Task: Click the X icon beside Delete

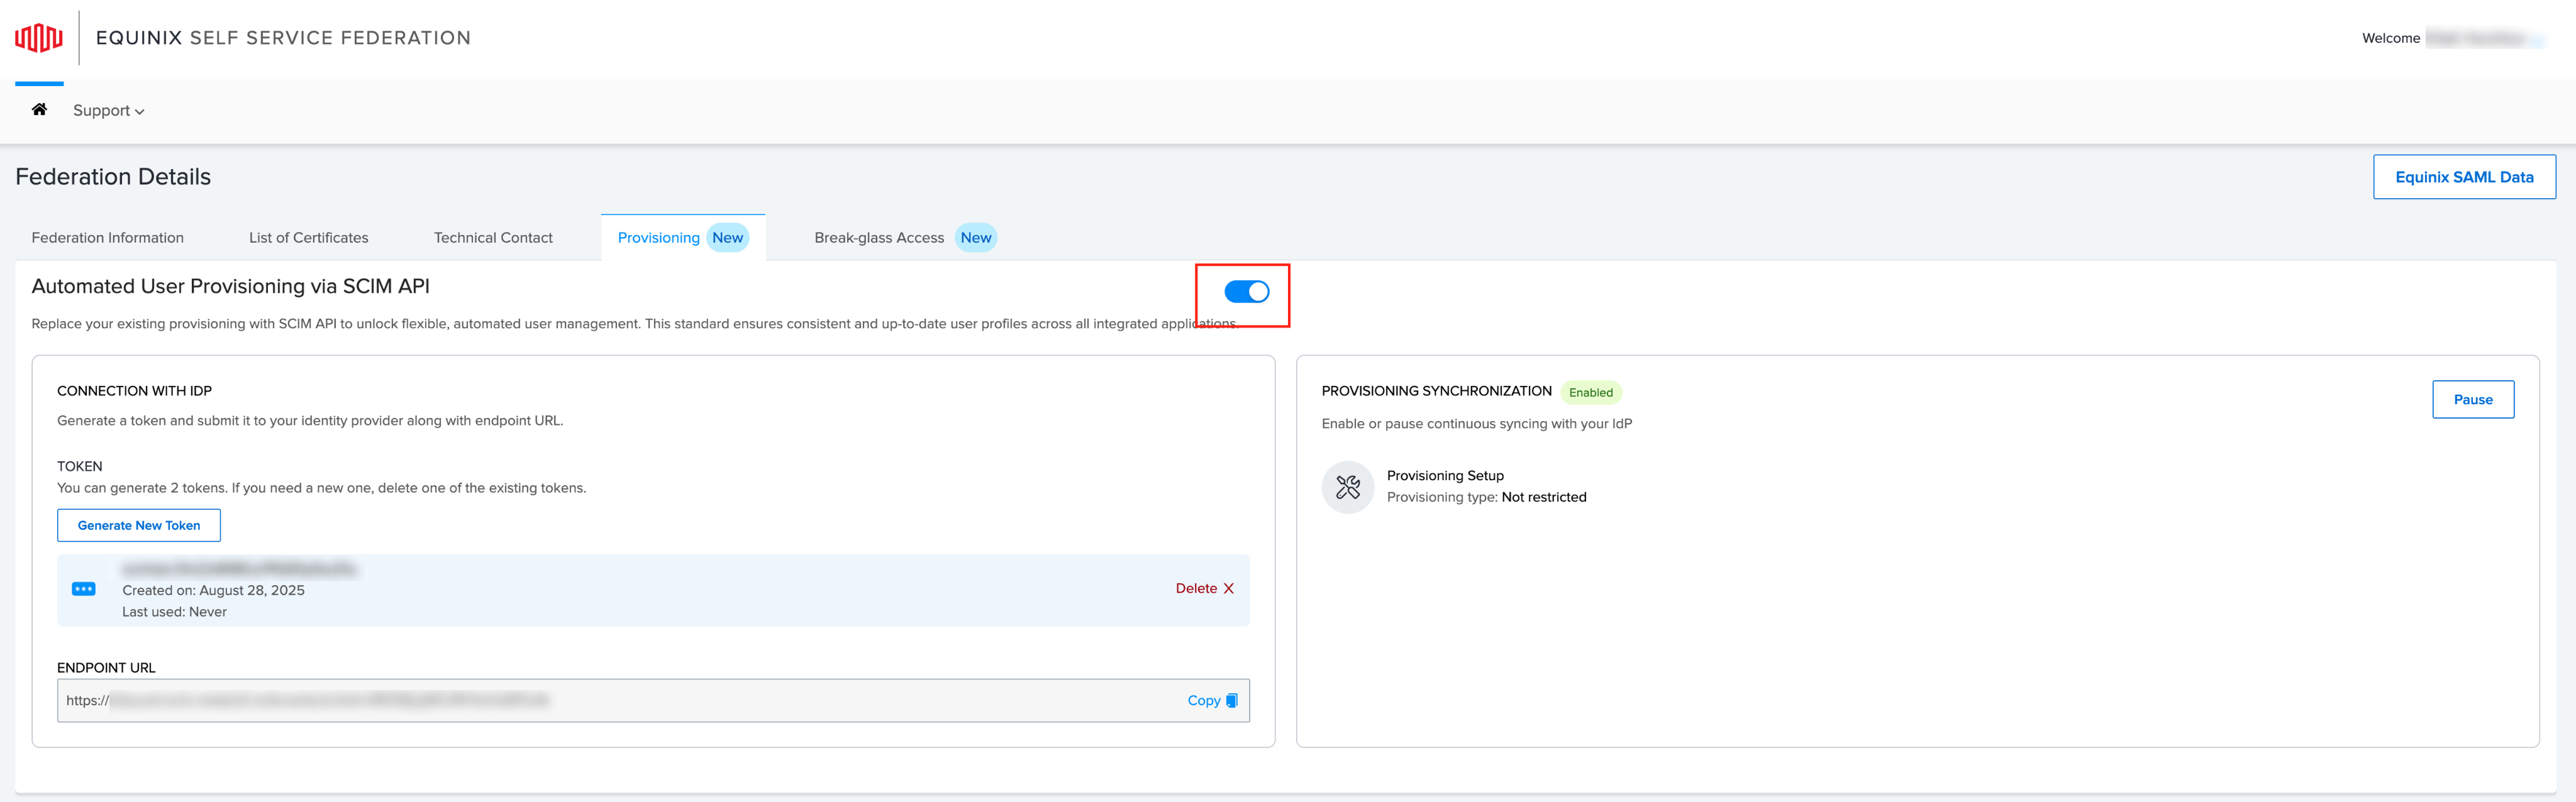Action: click(1229, 589)
